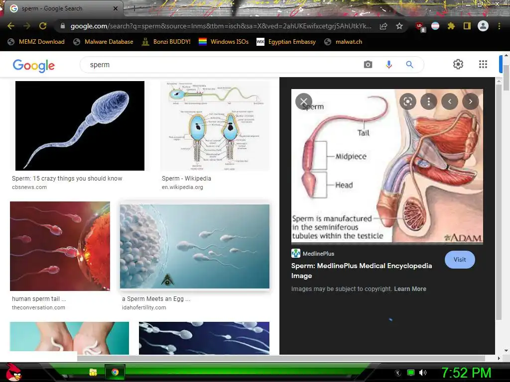Open the Malware Database bookmark

click(x=103, y=42)
